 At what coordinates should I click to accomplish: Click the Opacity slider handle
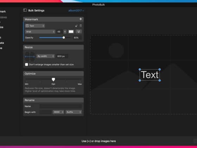tap(64, 37)
